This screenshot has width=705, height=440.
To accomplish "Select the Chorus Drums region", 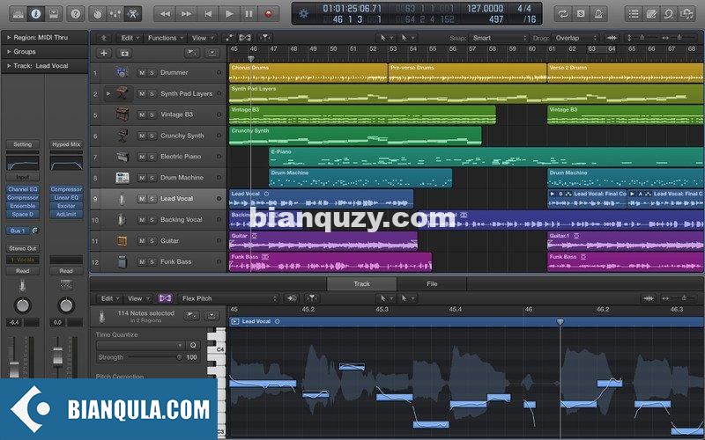I will tap(308, 73).
